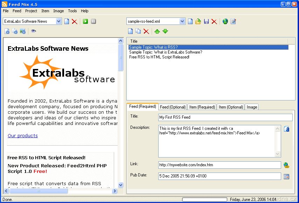Open the calendar icon beside Pub Date
Viewport: 299px width, 203px height.
point(286,176)
